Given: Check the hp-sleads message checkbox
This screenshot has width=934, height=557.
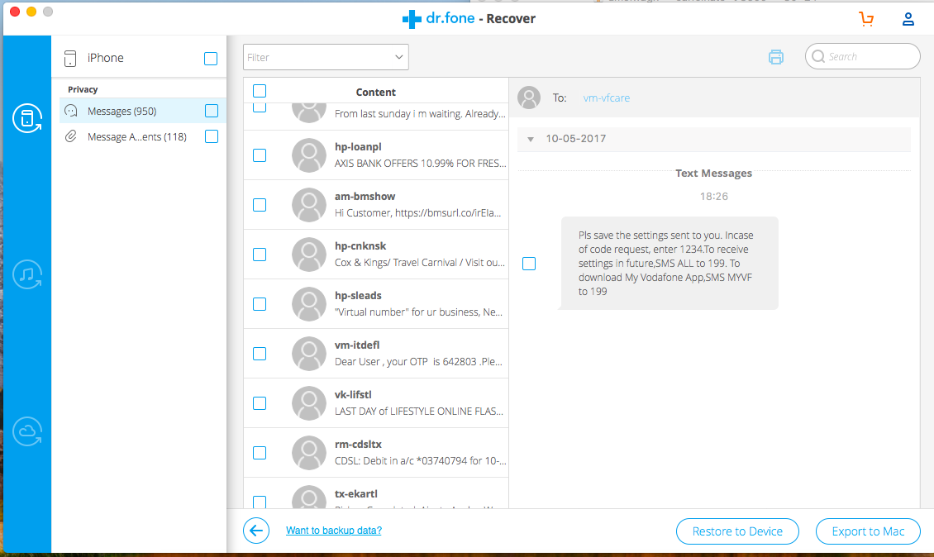Looking at the screenshot, I should point(260,304).
